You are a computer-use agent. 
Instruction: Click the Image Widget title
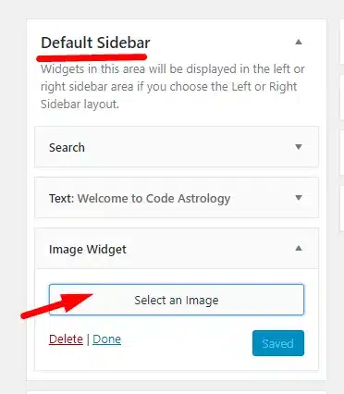coord(88,249)
